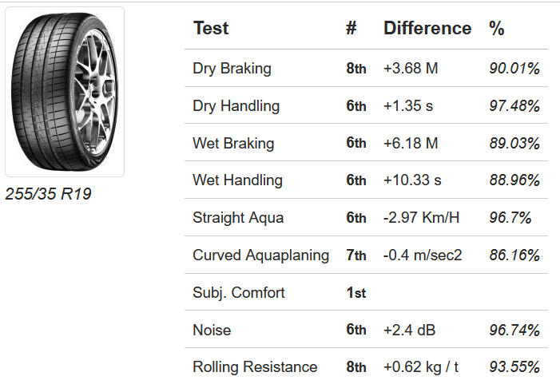This screenshot has width=560, height=384.
Task: Click the 90.01% Dry Braking percentage
Action: 514,69
